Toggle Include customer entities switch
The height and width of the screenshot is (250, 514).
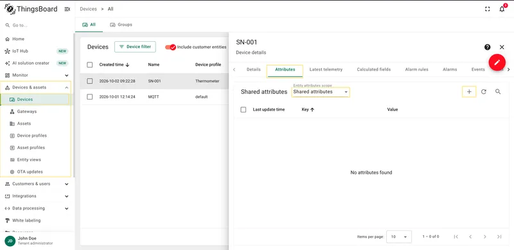[x=170, y=48]
